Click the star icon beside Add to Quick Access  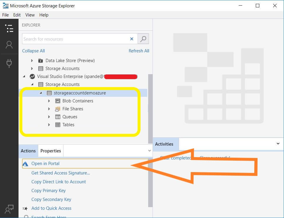pyautogui.click(x=25, y=208)
